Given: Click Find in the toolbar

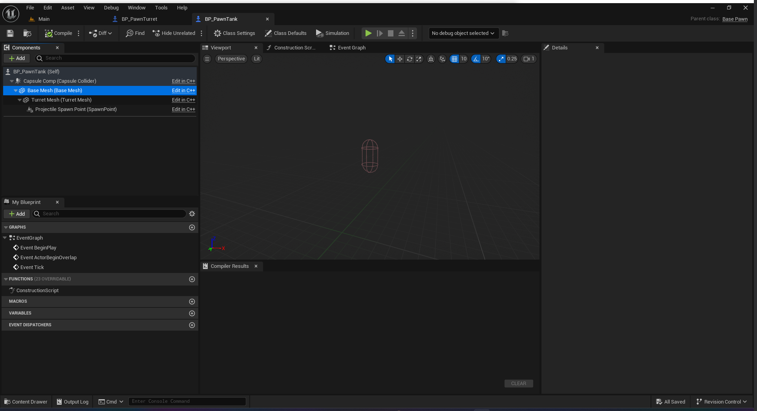Looking at the screenshot, I should pos(135,33).
